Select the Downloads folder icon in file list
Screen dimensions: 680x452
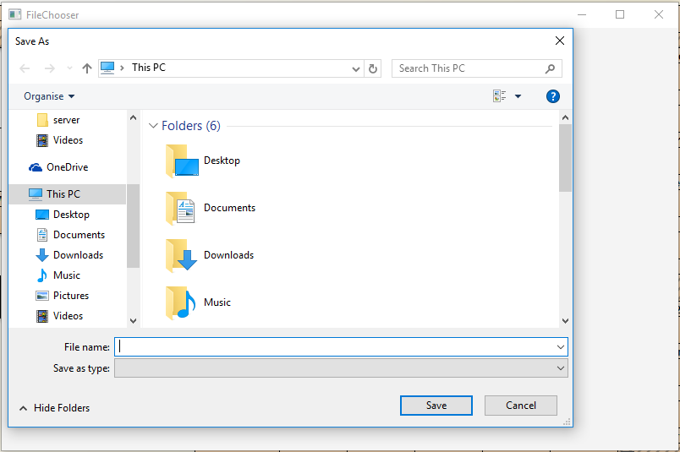(x=181, y=255)
